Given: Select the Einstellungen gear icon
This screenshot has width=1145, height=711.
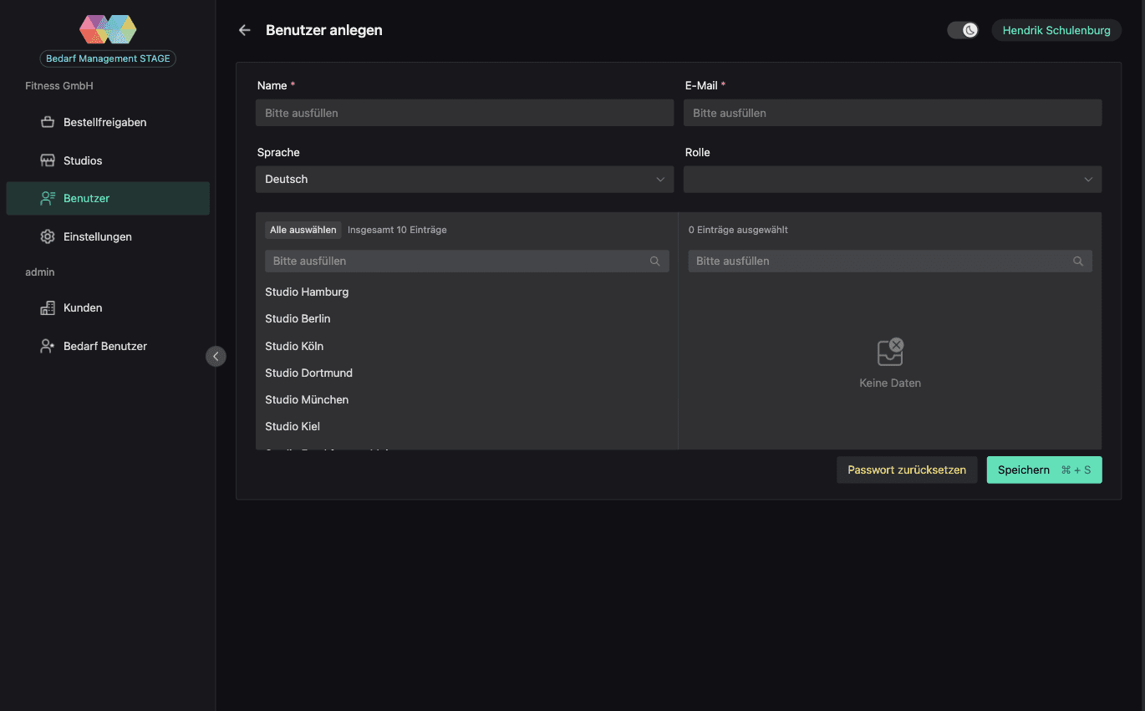Looking at the screenshot, I should point(48,236).
